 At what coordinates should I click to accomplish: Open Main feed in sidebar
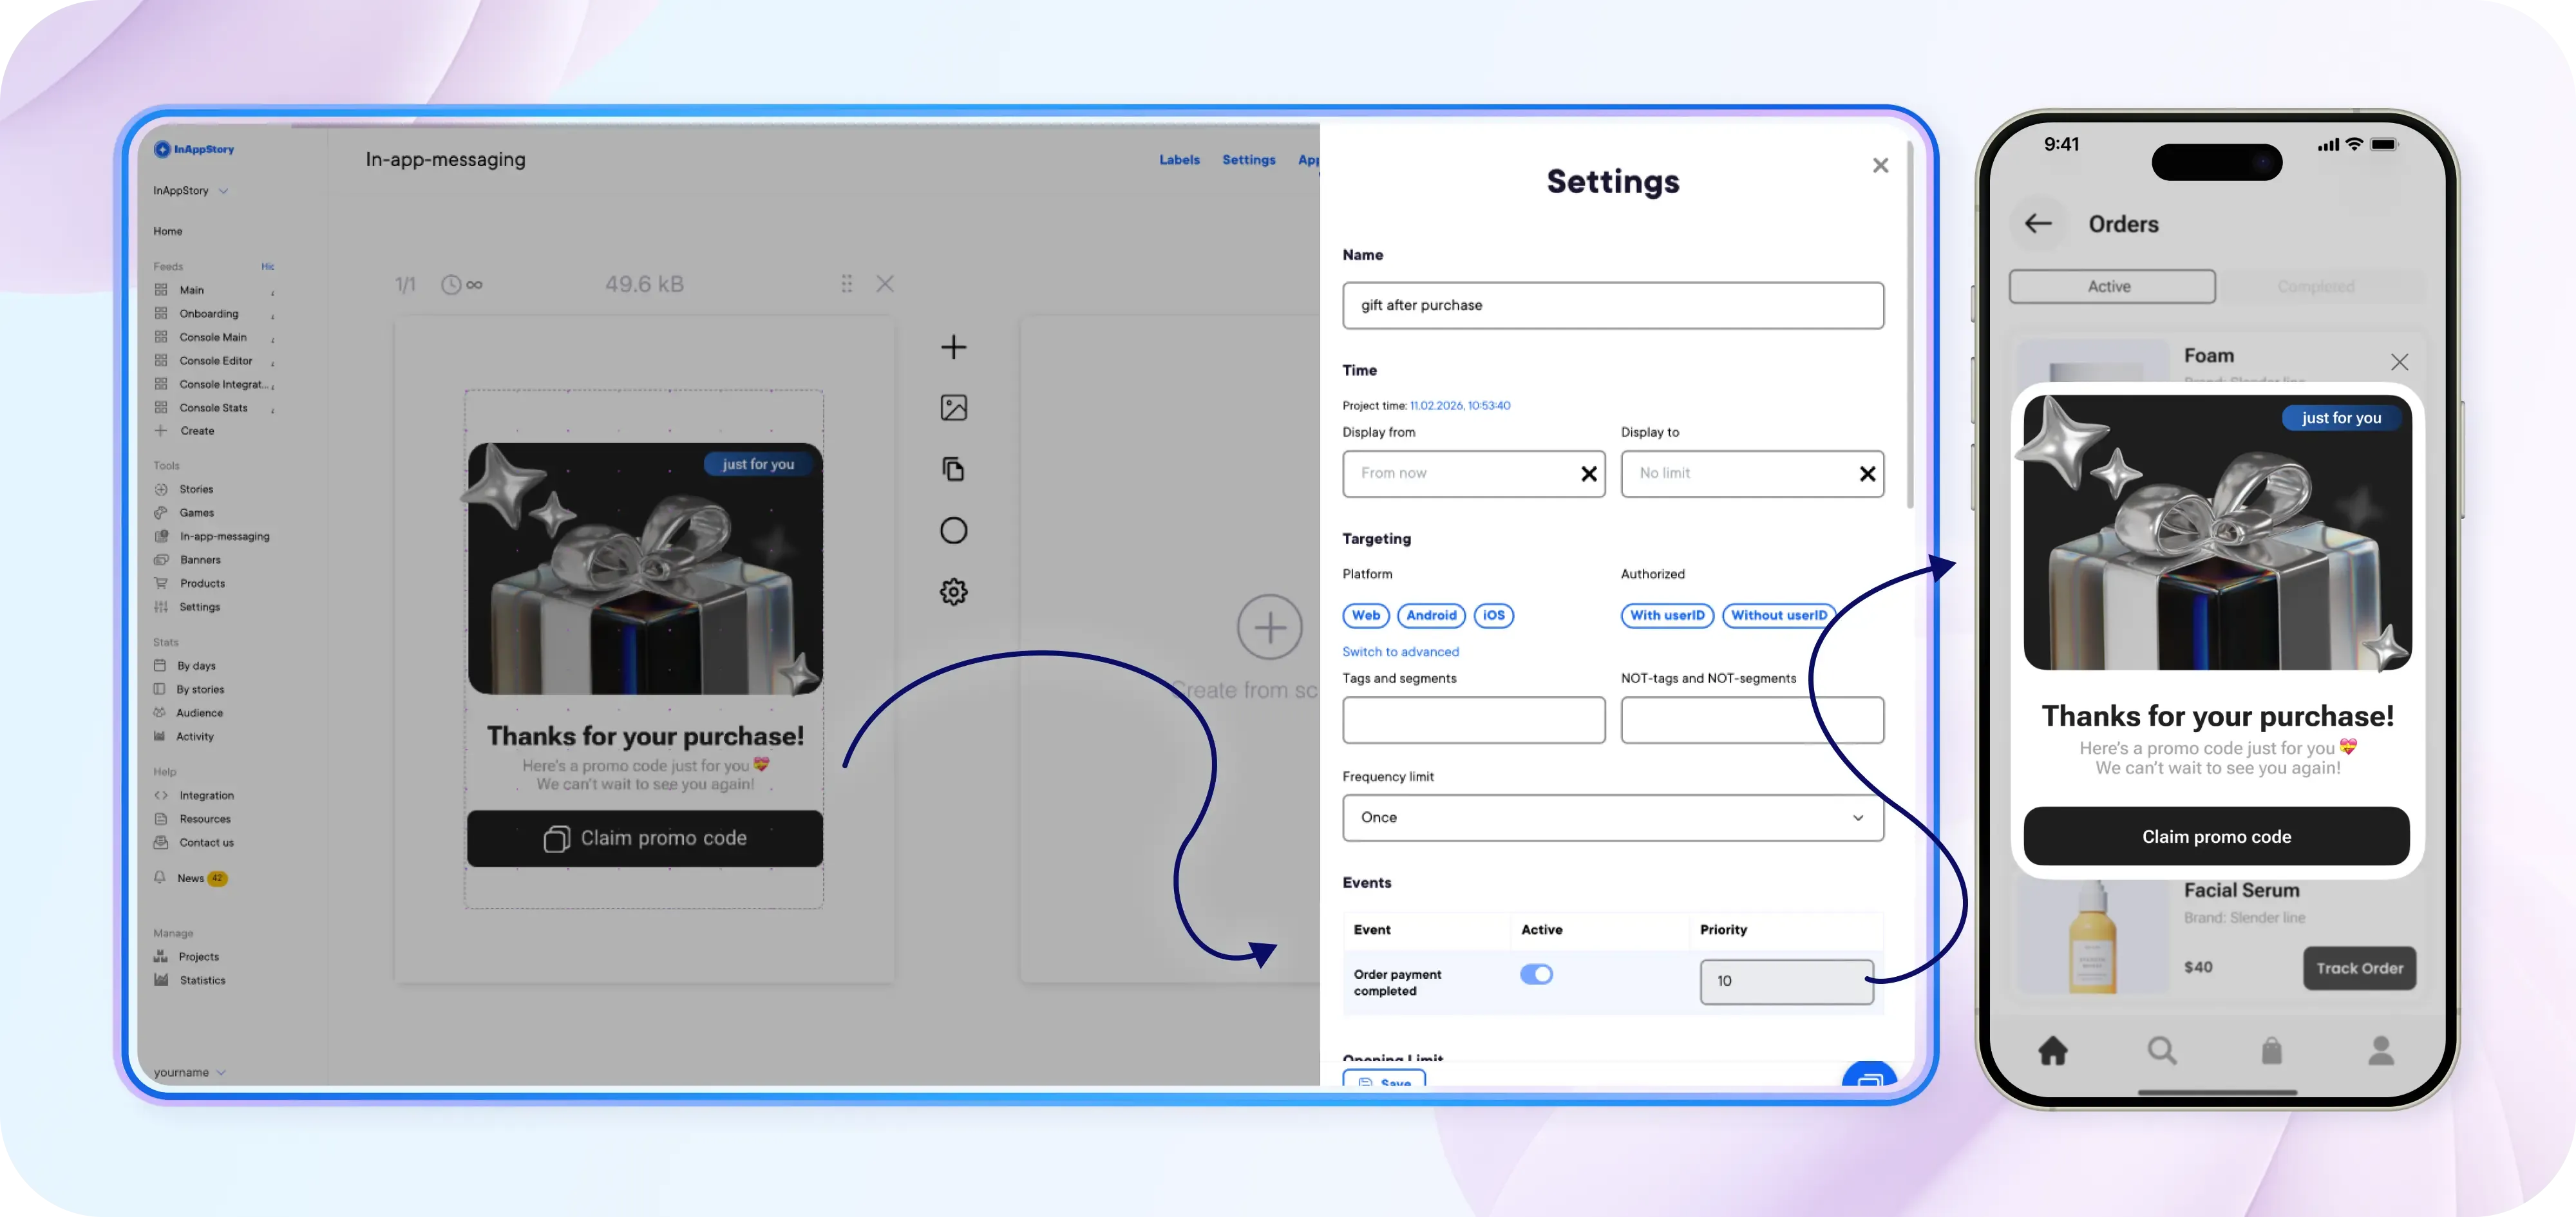pyautogui.click(x=191, y=290)
